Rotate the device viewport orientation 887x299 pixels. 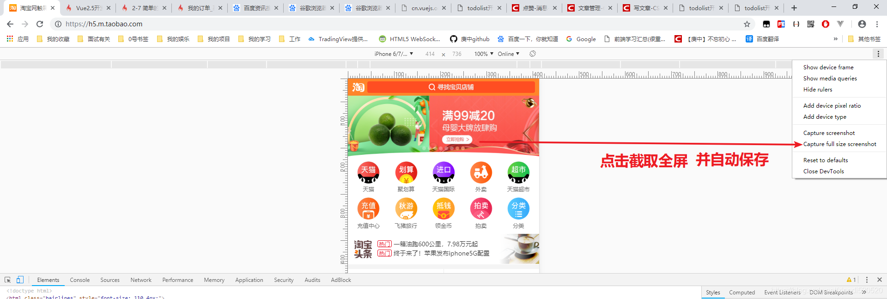coord(533,54)
